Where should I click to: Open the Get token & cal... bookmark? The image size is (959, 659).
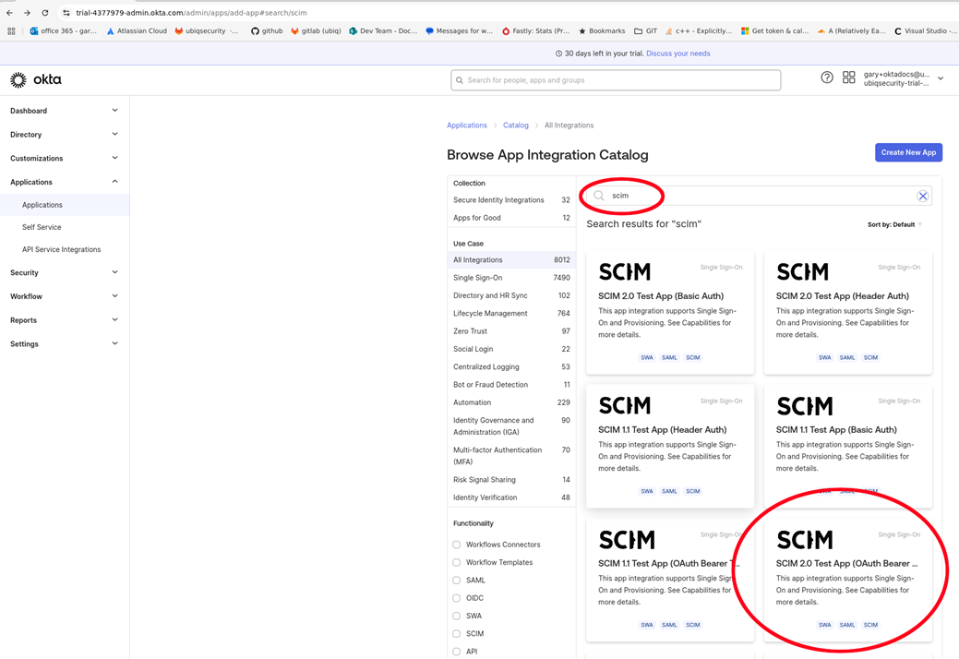[x=774, y=30]
